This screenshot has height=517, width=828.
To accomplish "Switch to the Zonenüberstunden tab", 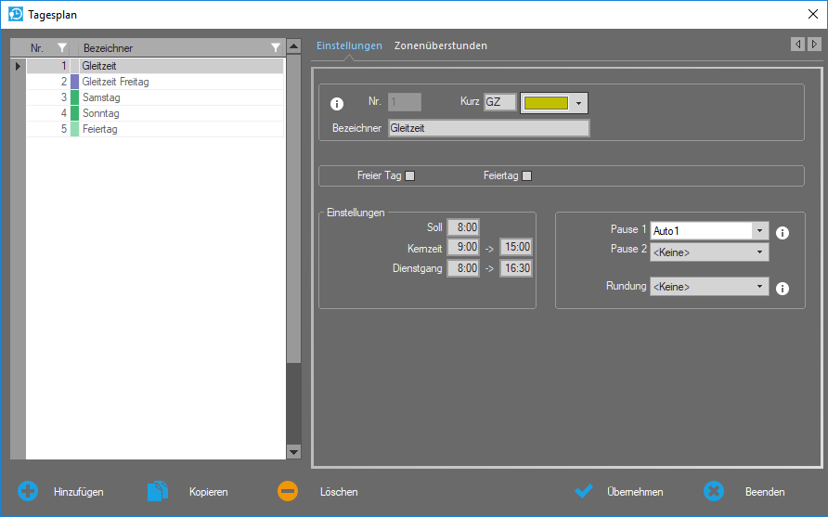I will (x=440, y=45).
